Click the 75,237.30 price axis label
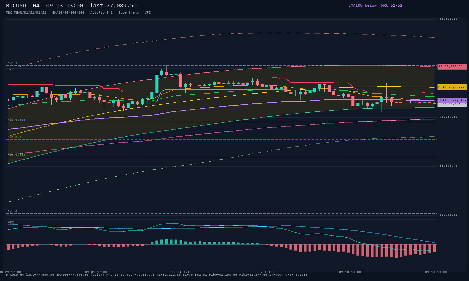Image resolution: width=469 pixels, height=281 pixels. (448, 117)
